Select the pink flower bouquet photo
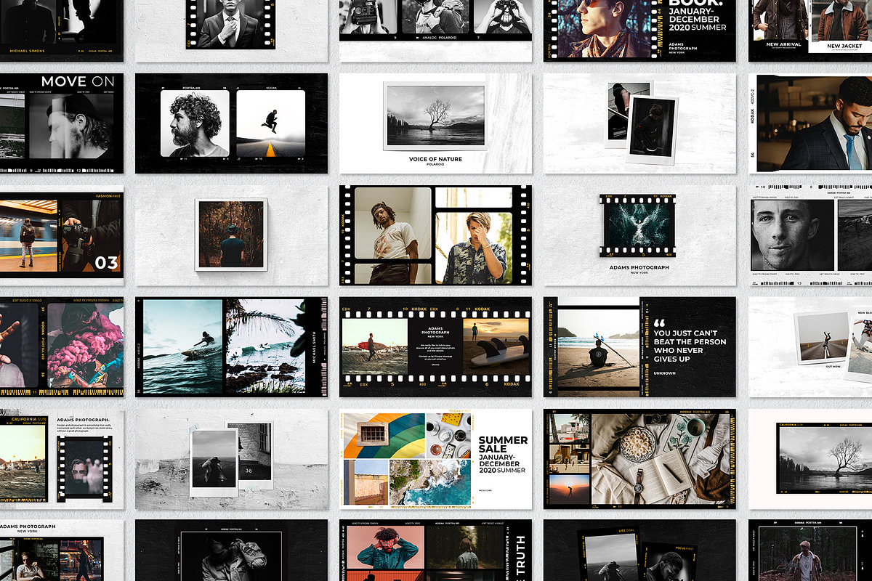Screen dimensions: 872x581 [x=85, y=345]
